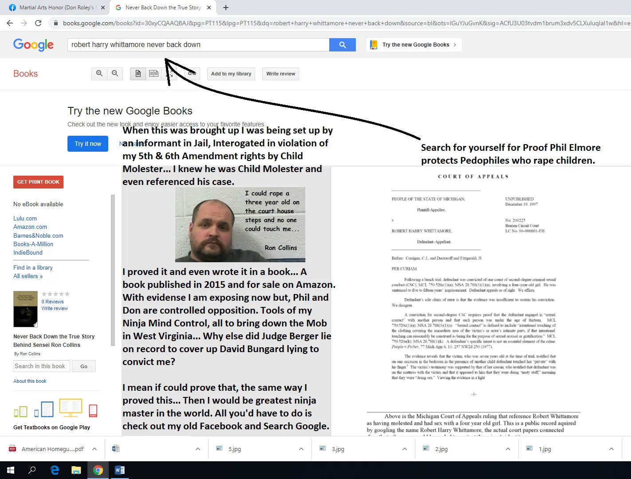Open Windows taskbar search
Viewport: 631px width, 479px height.
tap(32, 470)
